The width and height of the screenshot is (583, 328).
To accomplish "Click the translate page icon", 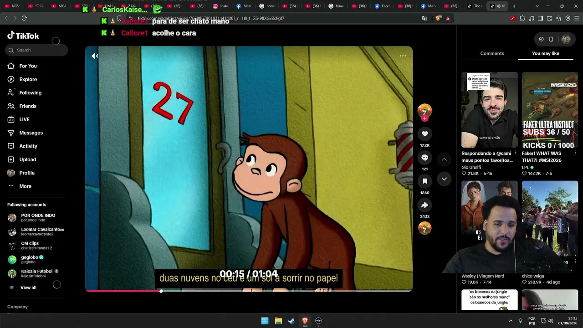I will pyautogui.click(x=424, y=18).
